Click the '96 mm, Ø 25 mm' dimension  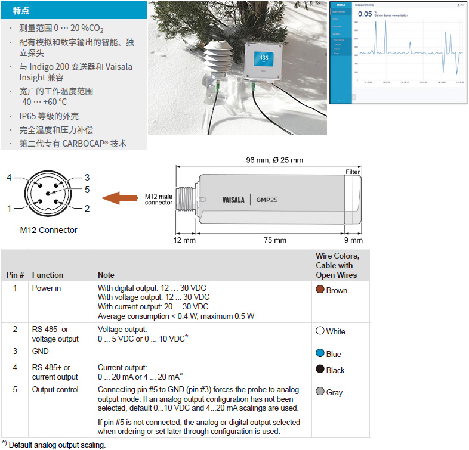(x=274, y=160)
